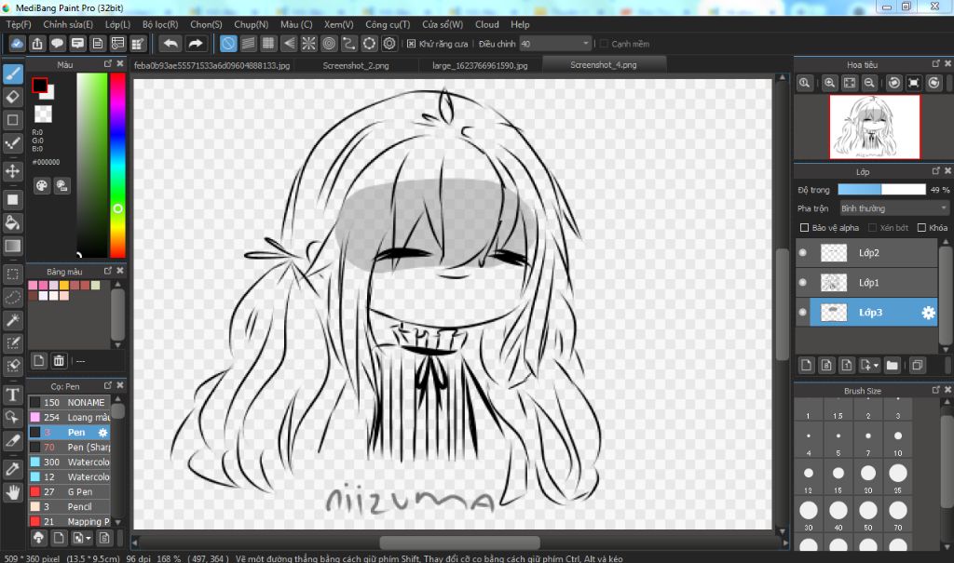Enable the curve snap guide
This screenshot has width=954, height=563.
pos(348,43)
